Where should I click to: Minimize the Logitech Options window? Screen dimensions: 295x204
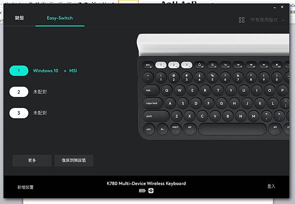[x=275, y=7]
